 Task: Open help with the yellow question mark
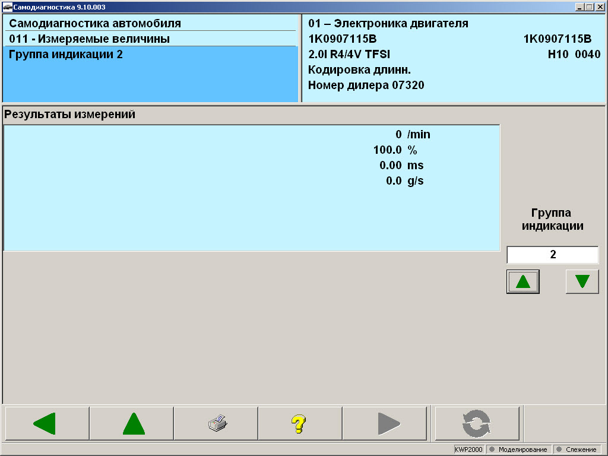(x=300, y=423)
